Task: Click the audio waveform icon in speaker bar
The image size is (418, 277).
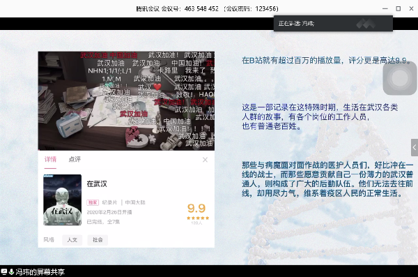Action: tap(366, 24)
